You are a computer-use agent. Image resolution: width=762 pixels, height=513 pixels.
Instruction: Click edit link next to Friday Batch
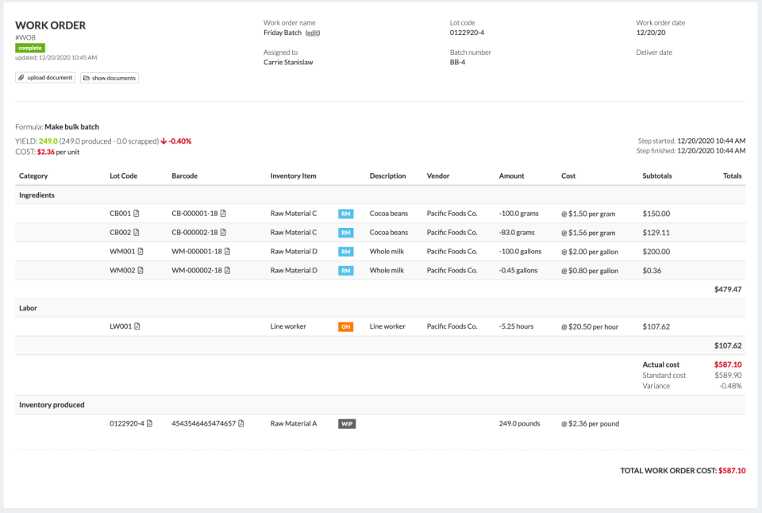[312, 33]
